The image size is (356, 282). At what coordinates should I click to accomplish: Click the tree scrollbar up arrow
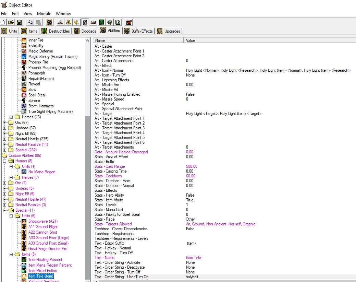88,40
